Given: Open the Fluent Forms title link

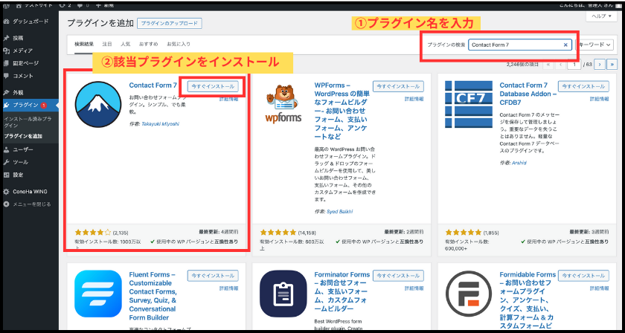Looking at the screenshot, I should [155, 297].
